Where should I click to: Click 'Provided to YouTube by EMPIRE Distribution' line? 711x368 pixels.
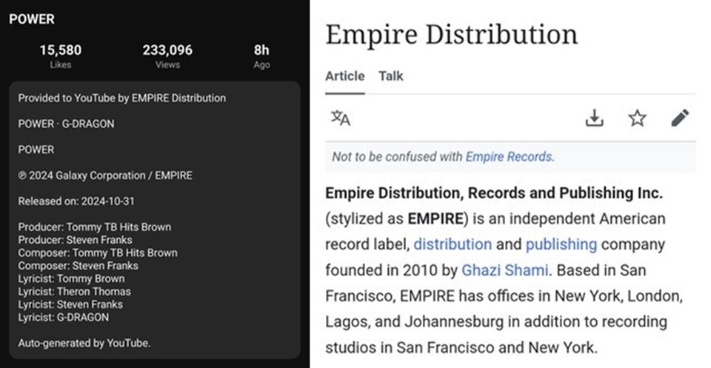coord(122,98)
